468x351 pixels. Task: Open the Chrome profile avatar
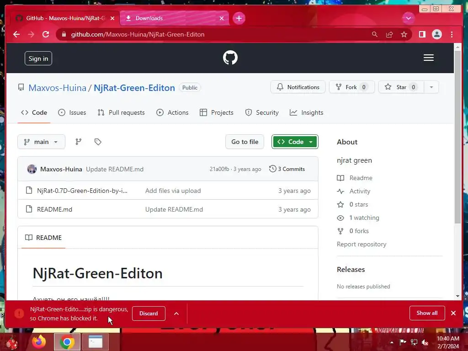[x=437, y=34]
